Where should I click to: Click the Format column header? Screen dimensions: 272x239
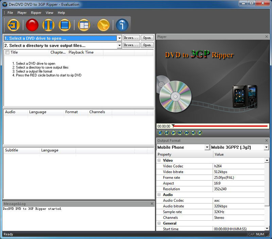(x=76, y=112)
